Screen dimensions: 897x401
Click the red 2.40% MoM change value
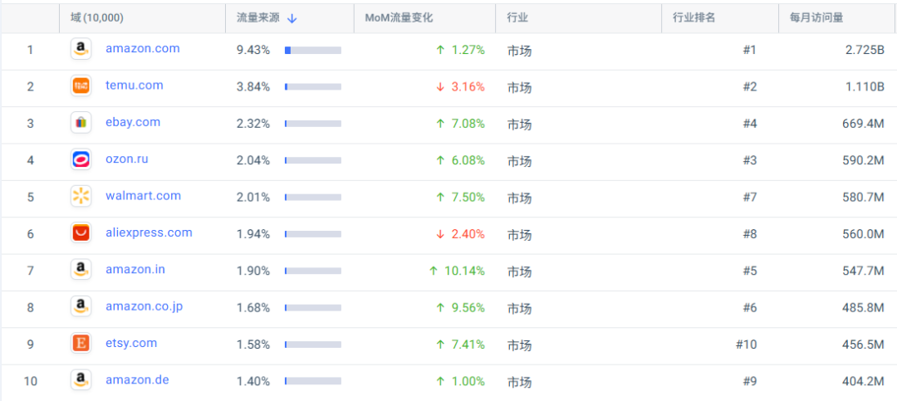point(468,234)
